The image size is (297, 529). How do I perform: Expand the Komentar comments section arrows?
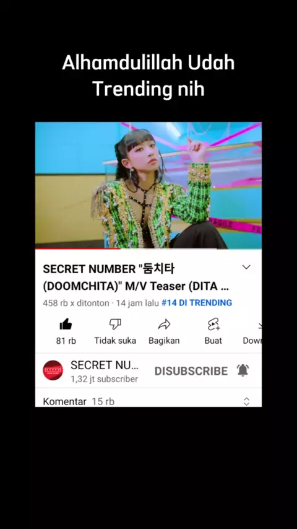tap(246, 401)
